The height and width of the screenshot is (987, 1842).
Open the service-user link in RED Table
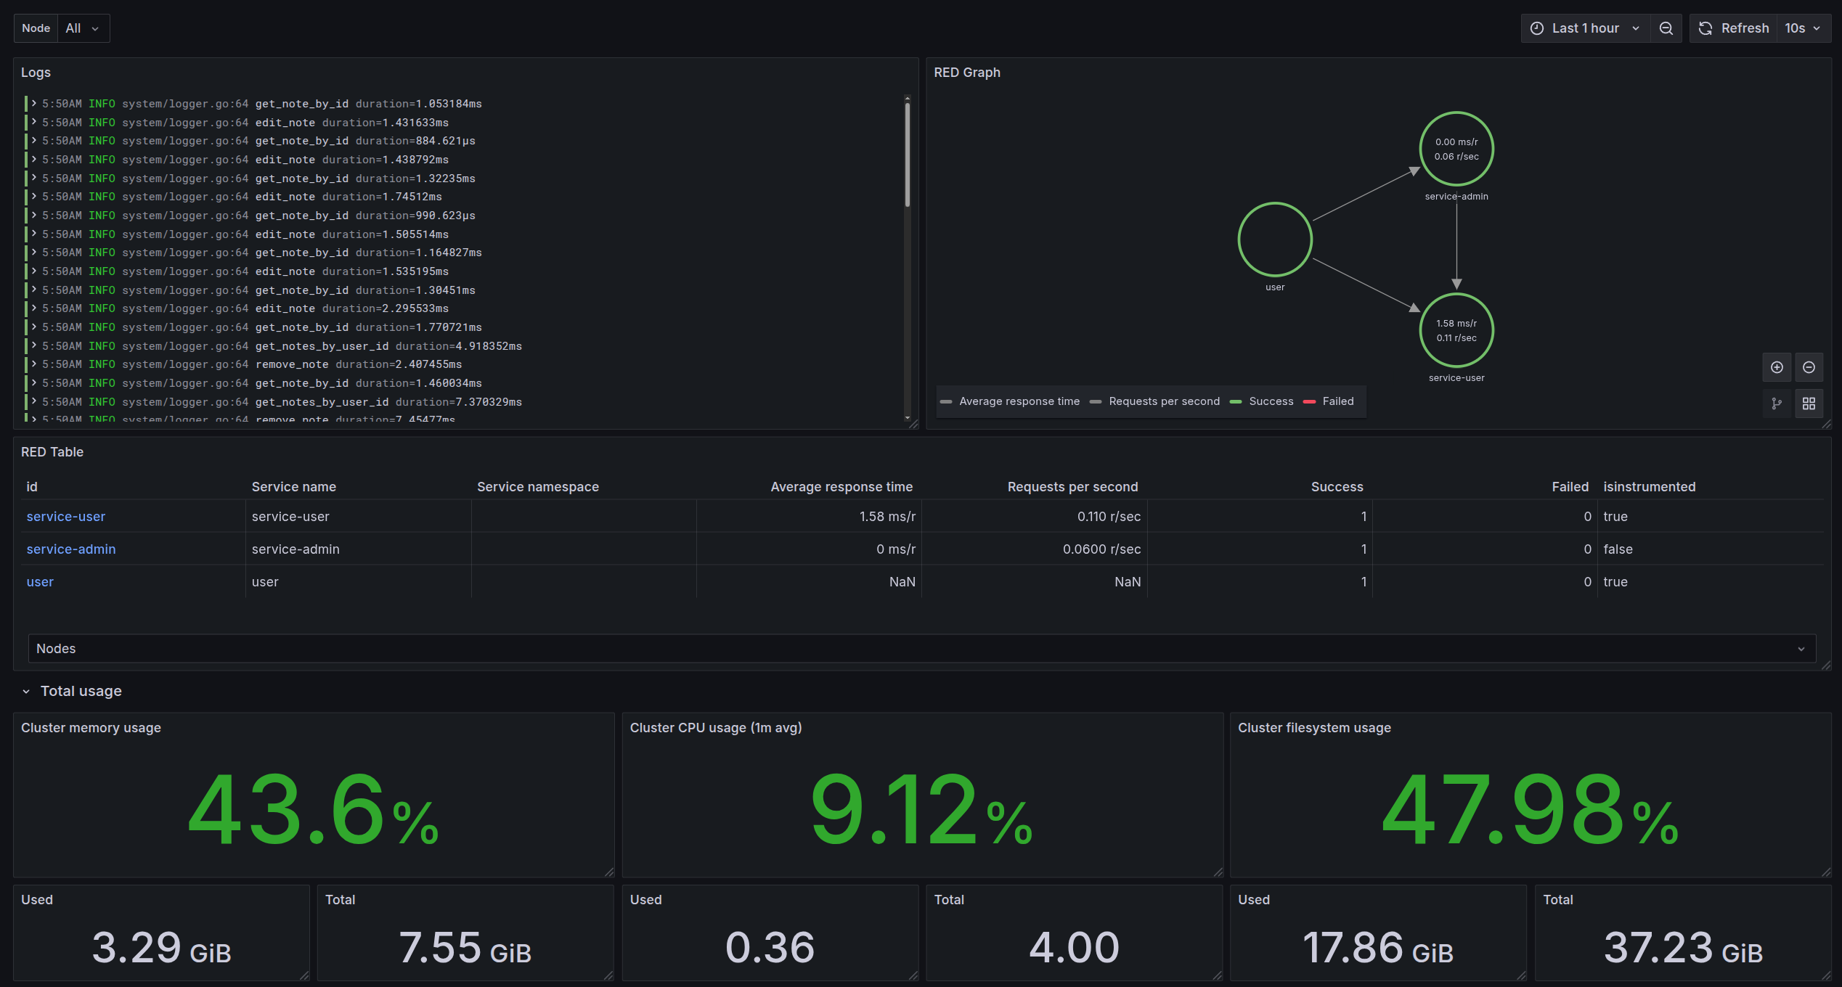pyautogui.click(x=65, y=516)
